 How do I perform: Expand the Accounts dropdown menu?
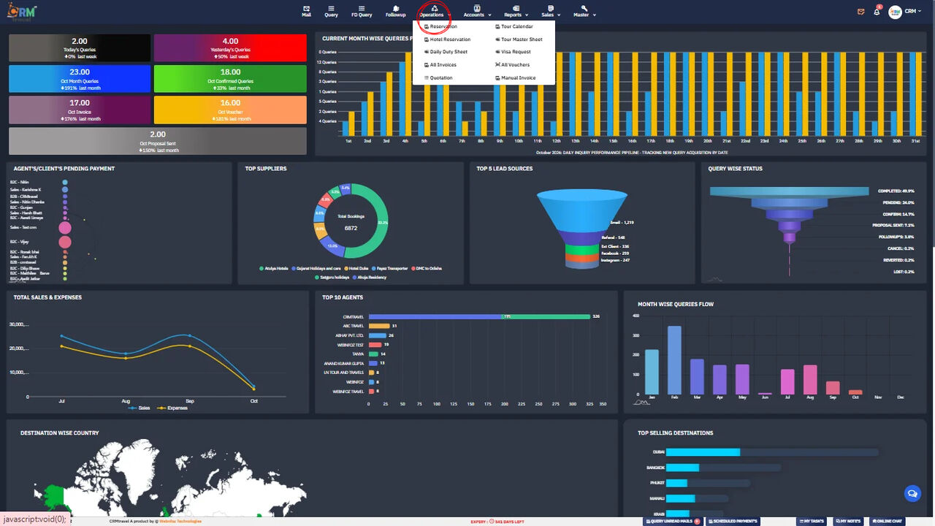click(477, 11)
